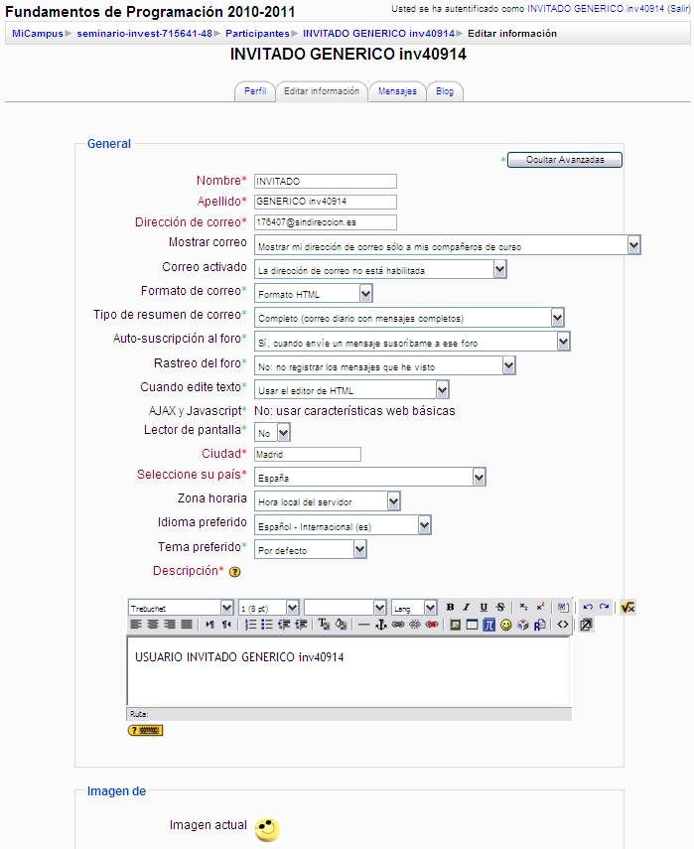Insert smiley emoticon from the editor toolbar

505,625
